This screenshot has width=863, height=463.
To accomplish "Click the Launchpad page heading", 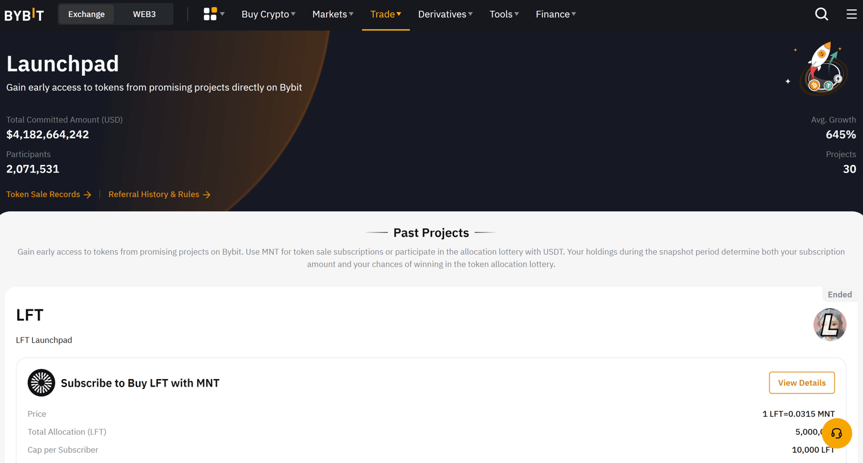I will point(63,64).
